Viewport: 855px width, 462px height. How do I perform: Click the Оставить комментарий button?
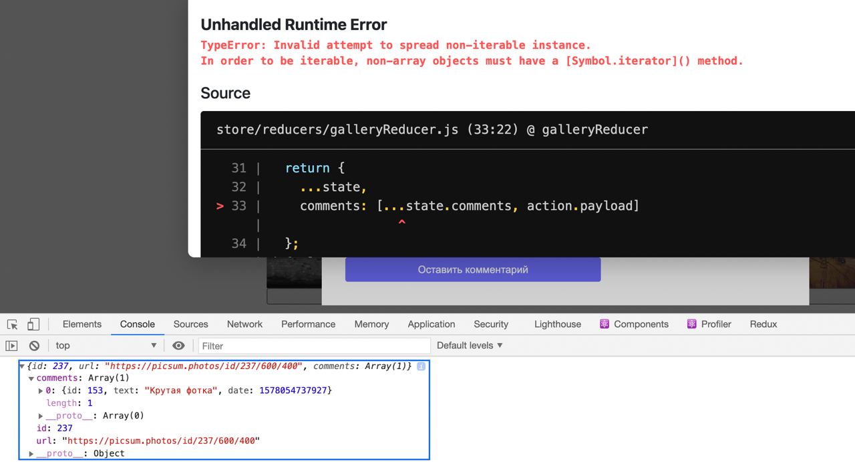tap(473, 269)
